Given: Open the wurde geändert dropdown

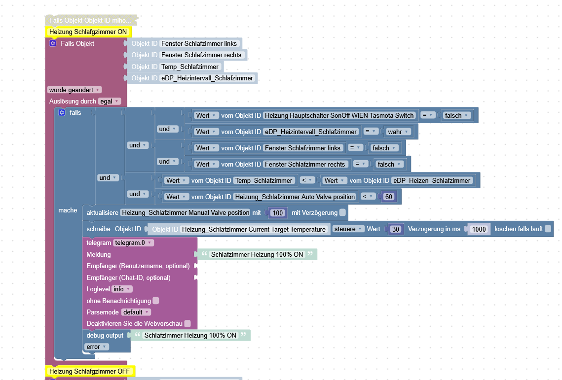Looking at the screenshot, I should tap(74, 90).
